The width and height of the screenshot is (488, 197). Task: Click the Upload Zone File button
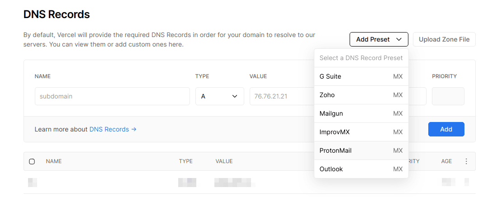444,39
